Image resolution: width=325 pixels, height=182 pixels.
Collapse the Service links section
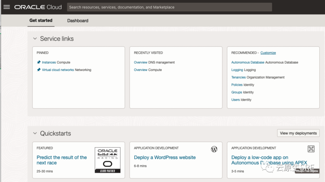pyautogui.click(x=35, y=38)
